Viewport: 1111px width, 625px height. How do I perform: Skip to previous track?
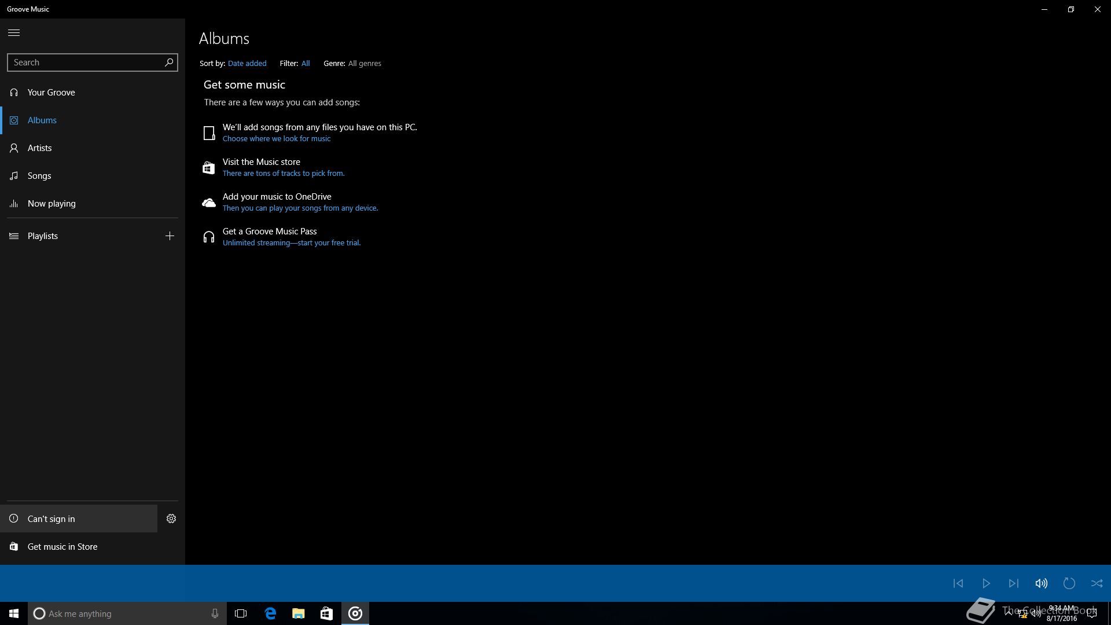[x=958, y=583]
